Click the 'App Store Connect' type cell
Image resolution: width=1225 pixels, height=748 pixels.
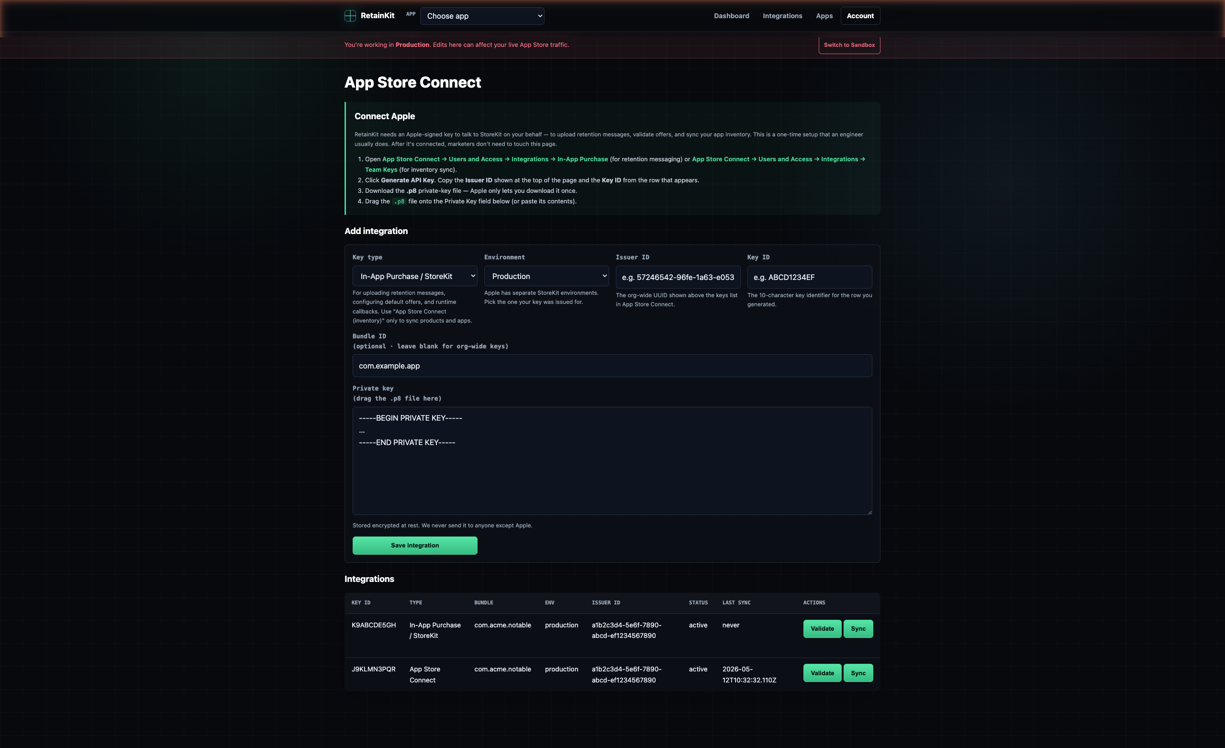click(x=424, y=674)
